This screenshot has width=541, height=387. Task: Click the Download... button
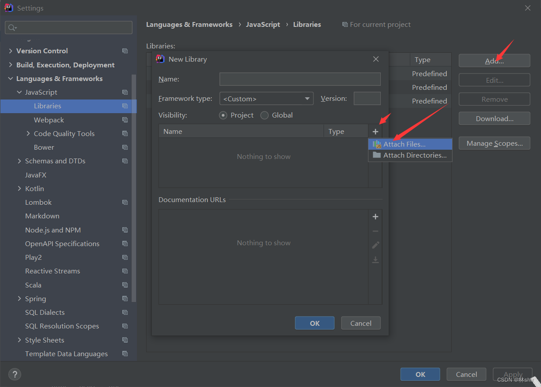coord(494,118)
